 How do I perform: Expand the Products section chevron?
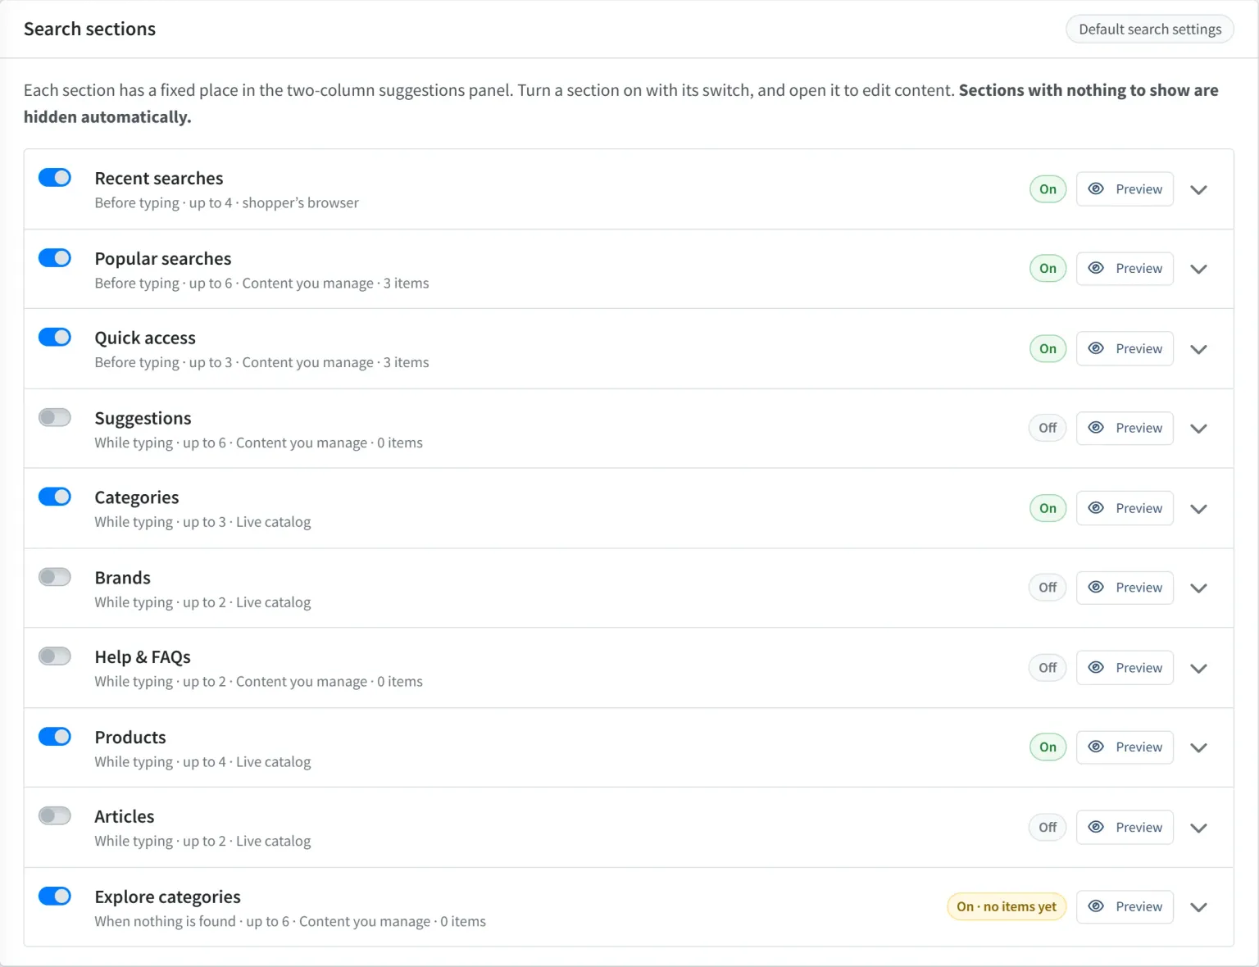click(x=1198, y=747)
